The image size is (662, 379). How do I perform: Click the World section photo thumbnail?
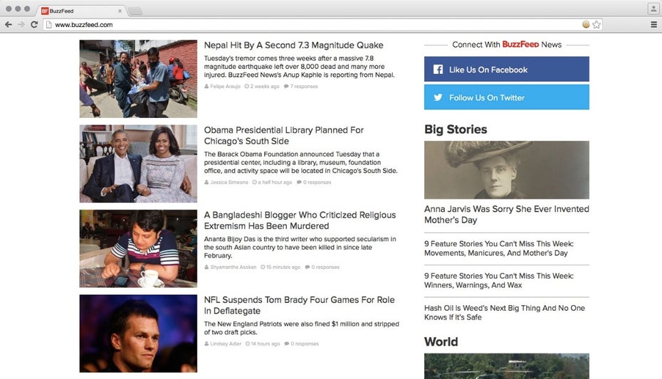point(507,366)
